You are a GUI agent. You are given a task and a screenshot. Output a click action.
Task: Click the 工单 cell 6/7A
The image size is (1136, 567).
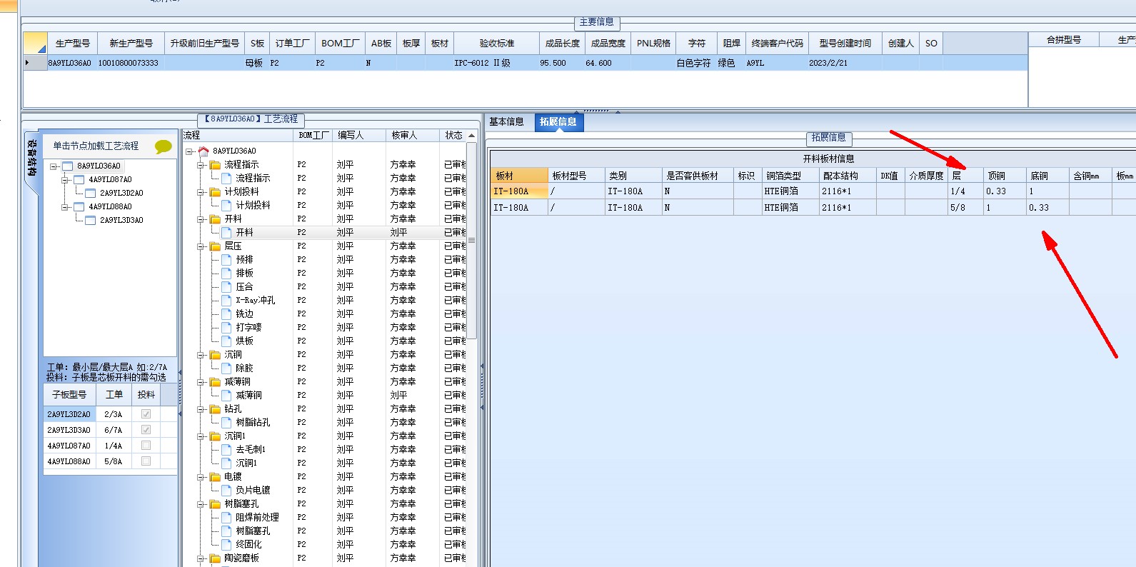pyautogui.click(x=114, y=430)
